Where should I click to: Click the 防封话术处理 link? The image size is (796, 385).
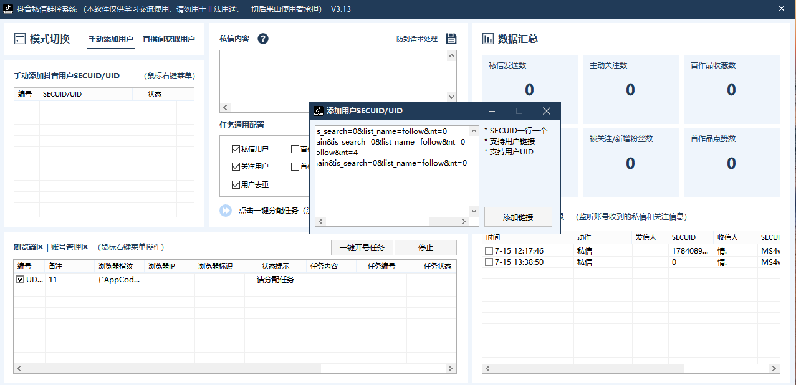click(x=417, y=39)
